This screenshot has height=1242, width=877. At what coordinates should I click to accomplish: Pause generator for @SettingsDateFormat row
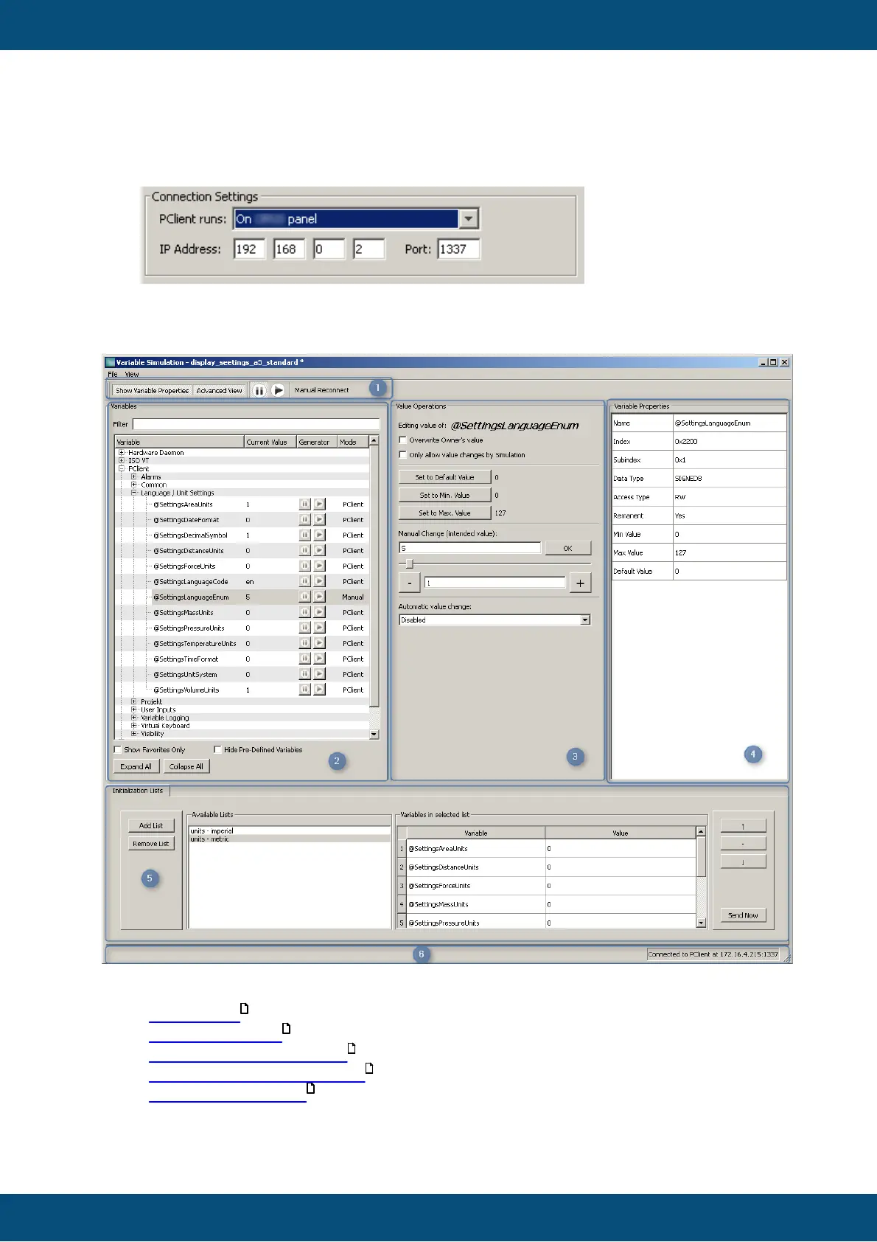pos(304,520)
